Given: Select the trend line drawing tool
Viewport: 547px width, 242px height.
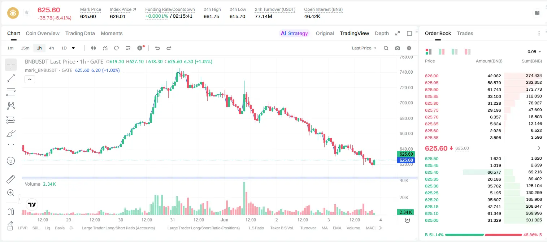Looking at the screenshot, I should pos(11,78).
